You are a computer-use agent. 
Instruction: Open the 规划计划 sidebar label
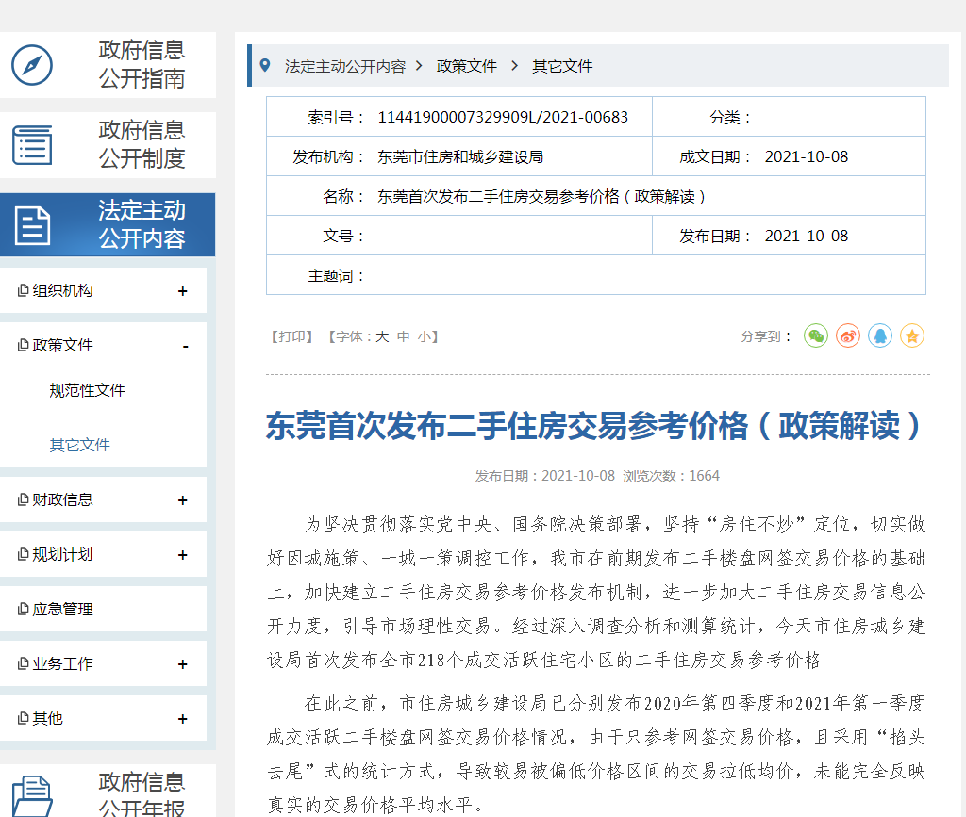coord(62,554)
